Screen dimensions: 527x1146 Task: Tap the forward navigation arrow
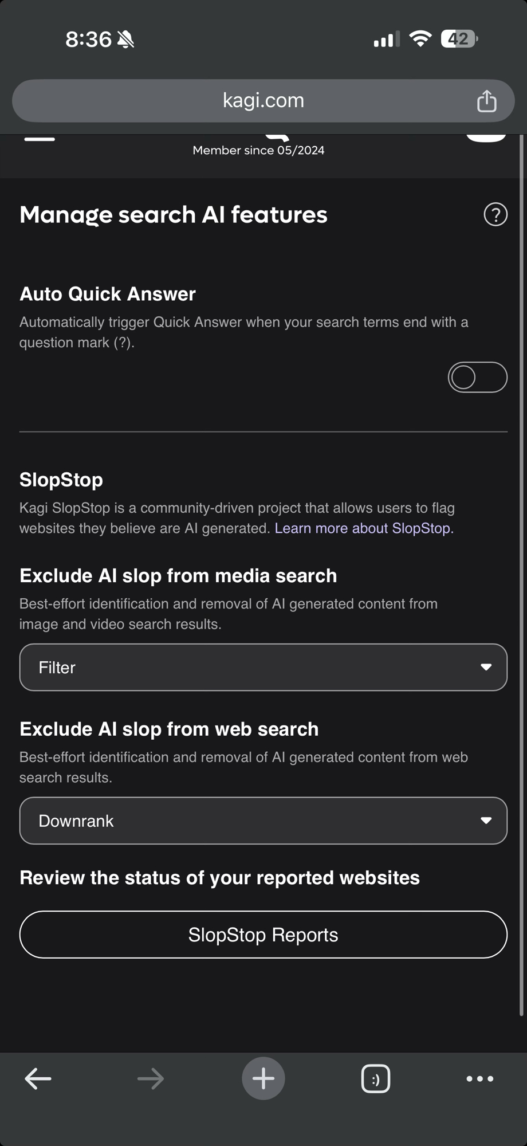click(x=151, y=1079)
